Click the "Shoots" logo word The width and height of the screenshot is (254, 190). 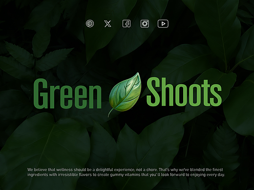[x=184, y=92]
